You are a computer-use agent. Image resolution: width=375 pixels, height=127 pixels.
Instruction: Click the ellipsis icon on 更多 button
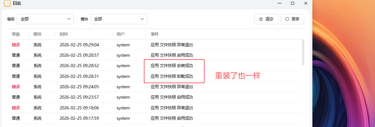(x=287, y=19)
